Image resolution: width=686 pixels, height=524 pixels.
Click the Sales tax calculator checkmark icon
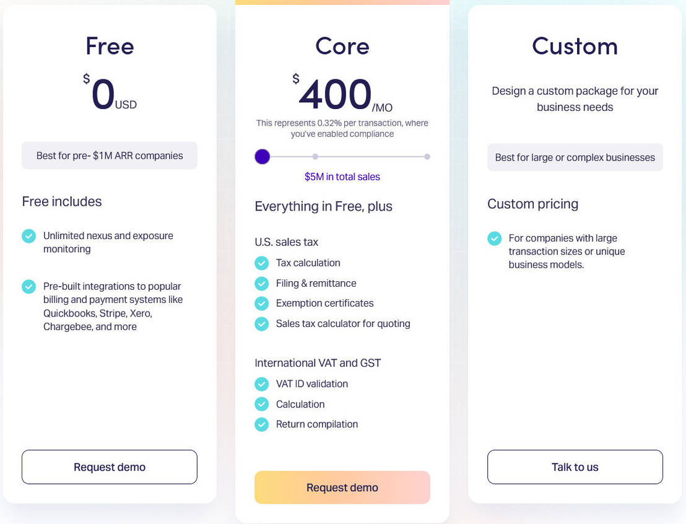tap(261, 323)
